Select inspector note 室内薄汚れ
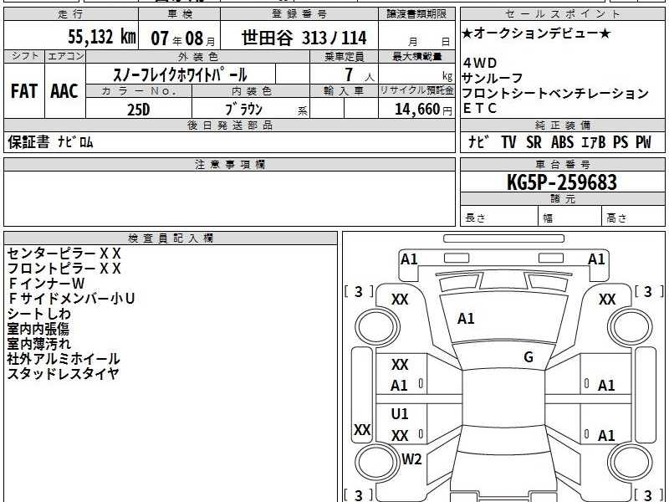The height and width of the screenshot is (502, 669). pyautogui.click(x=38, y=344)
